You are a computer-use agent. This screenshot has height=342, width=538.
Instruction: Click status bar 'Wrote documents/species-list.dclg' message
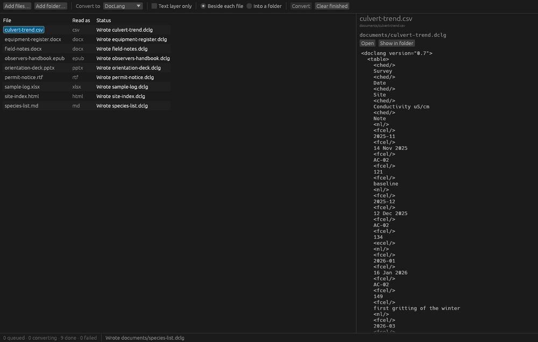click(145, 338)
